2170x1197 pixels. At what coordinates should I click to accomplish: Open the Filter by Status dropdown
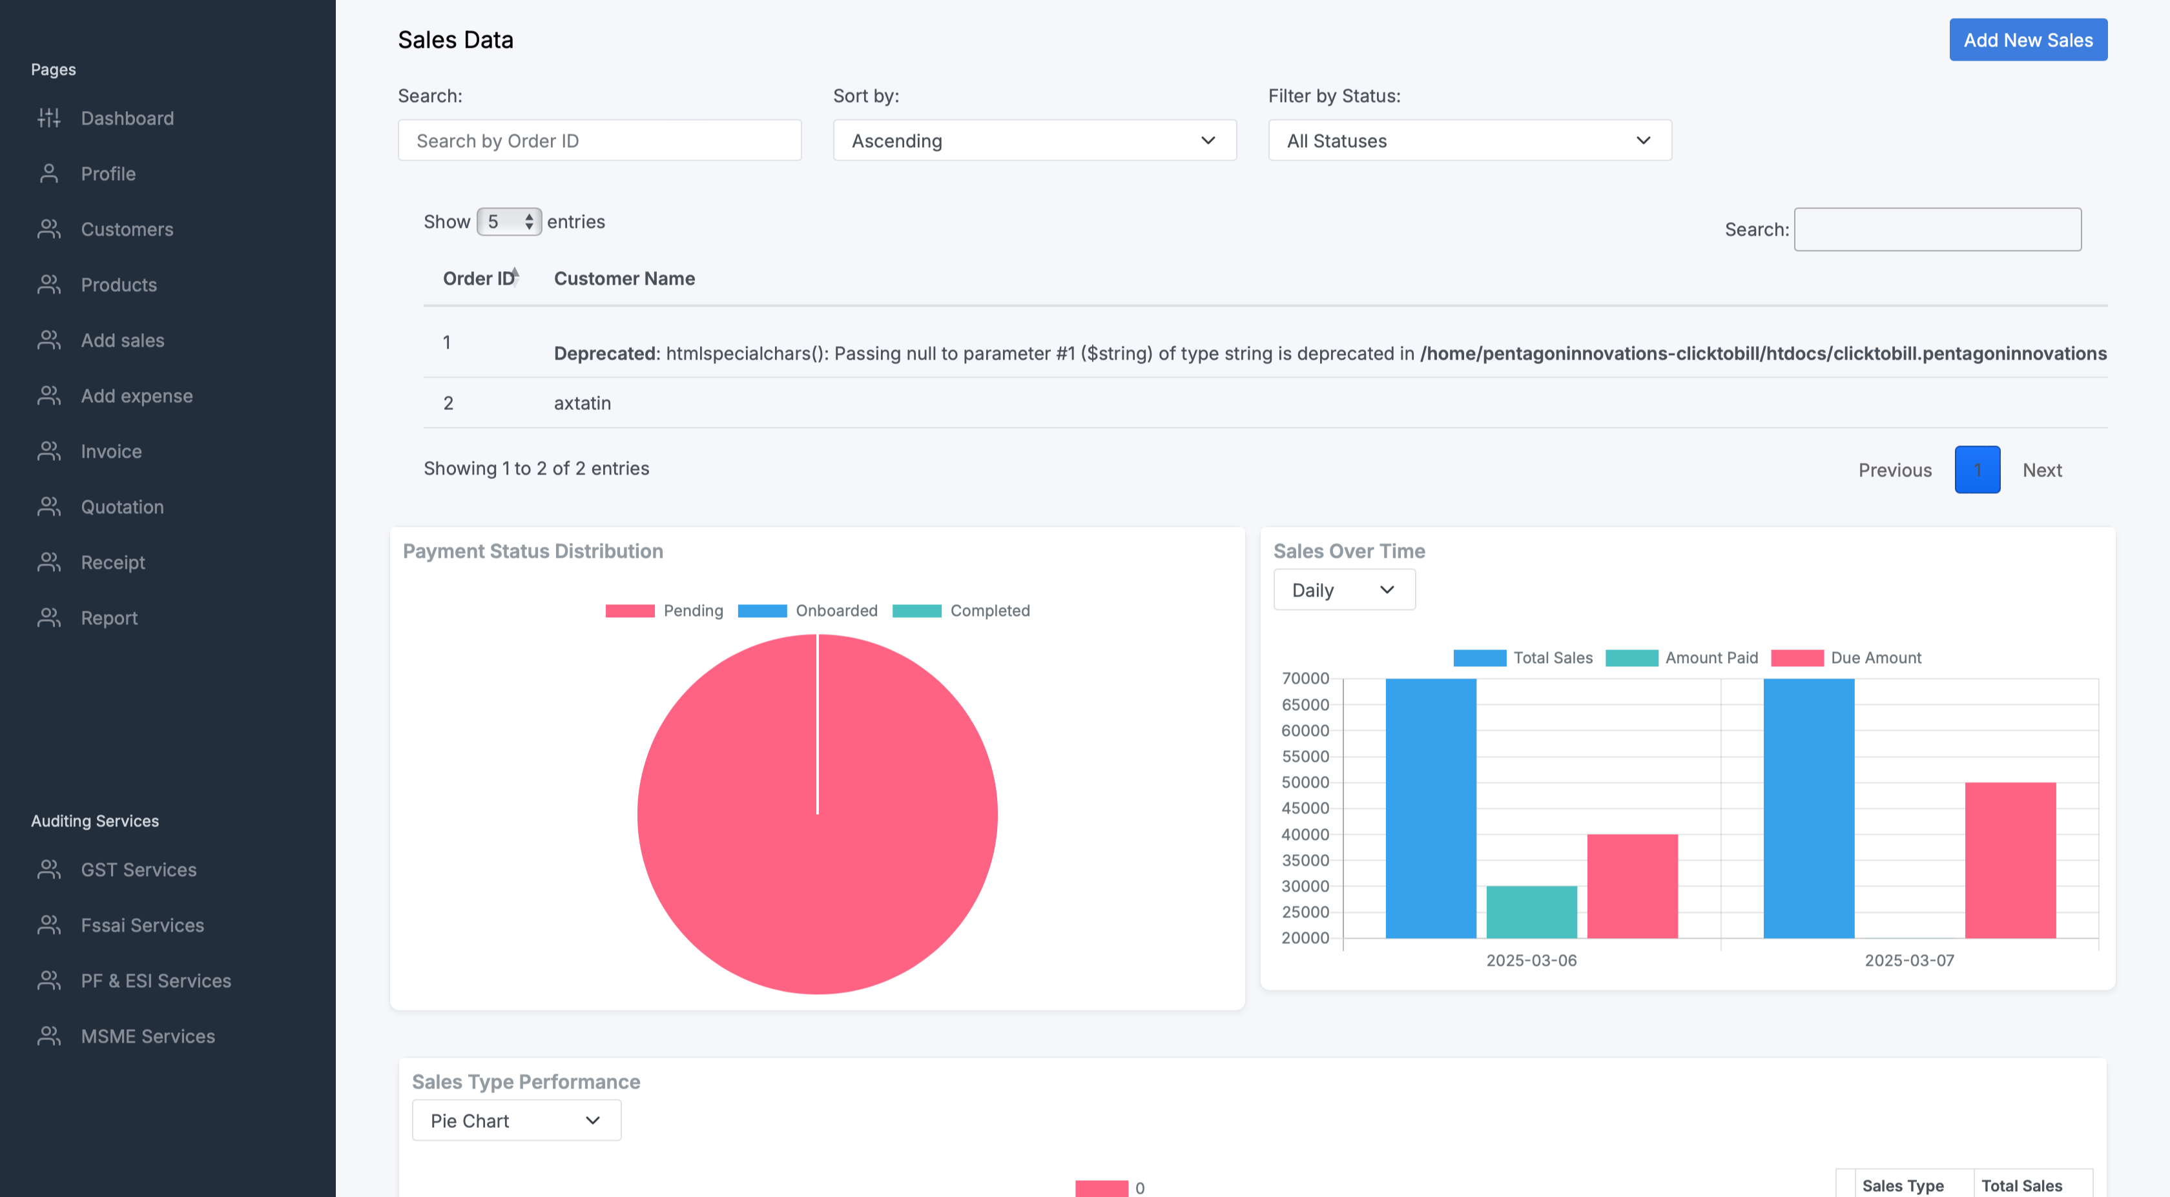pos(1469,140)
